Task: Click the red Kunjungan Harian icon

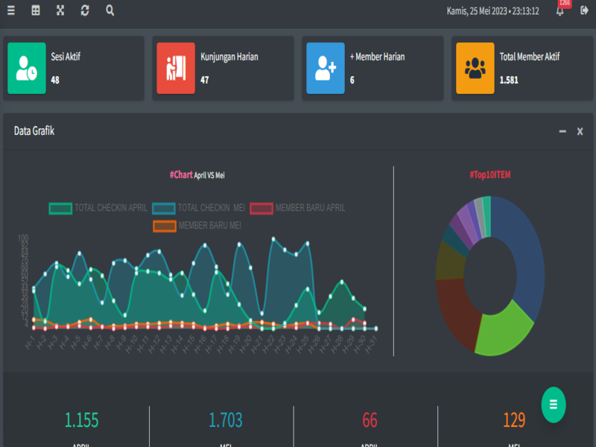Action: 176,68
